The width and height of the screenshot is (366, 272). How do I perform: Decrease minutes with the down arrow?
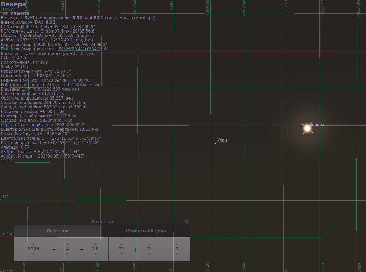click(149, 254)
